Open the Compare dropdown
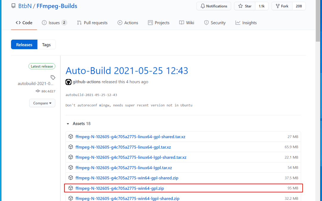The image size is (322, 201). pyautogui.click(x=42, y=103)
